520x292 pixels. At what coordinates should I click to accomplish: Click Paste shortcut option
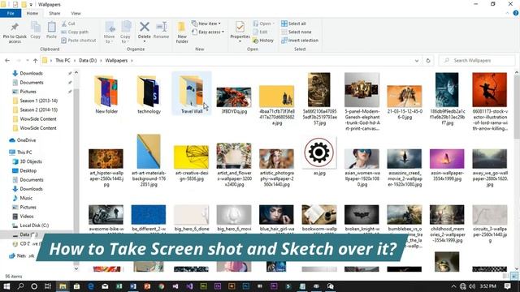click(x=79, y=41)
